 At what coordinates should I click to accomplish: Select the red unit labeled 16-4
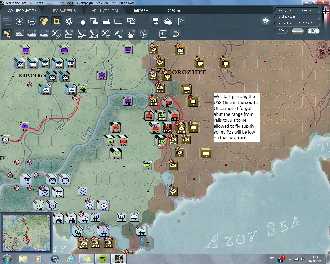pyautogui.click(x=155, y=128)
